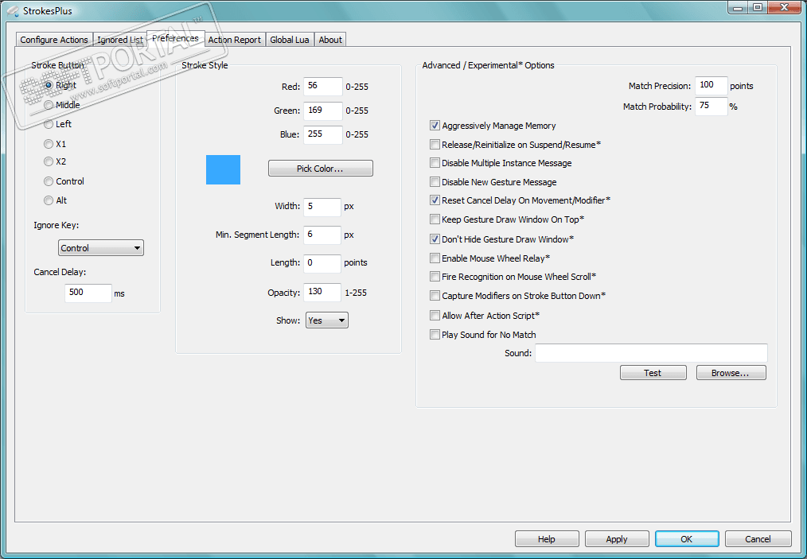This screenshot has height=559, width=807.
Task: Select the Right stroke button option
Action: click(49, 85)
